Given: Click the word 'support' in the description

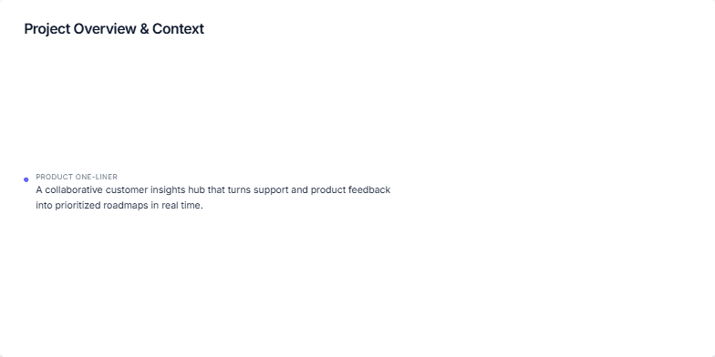Looking at the screenshot, I should coord(271,190).
